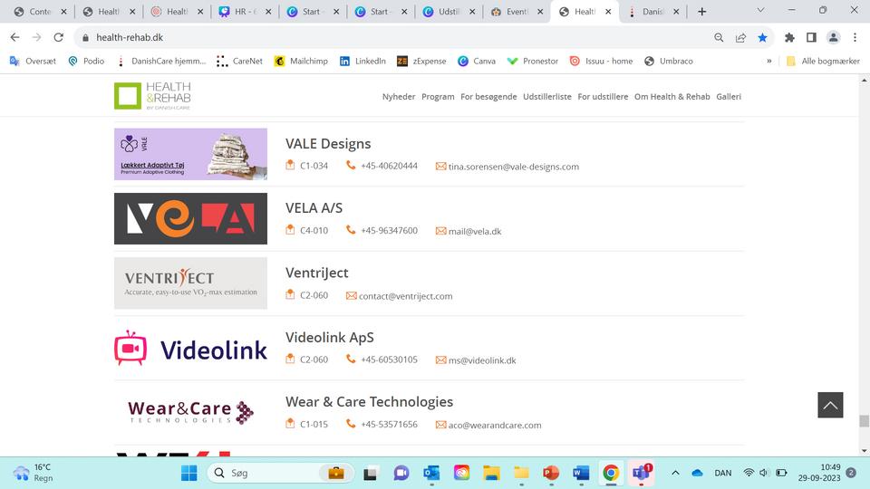Email tina.sorensen@vale-designs.com
This screenshot has width=870, height=489.
[513, 167]
